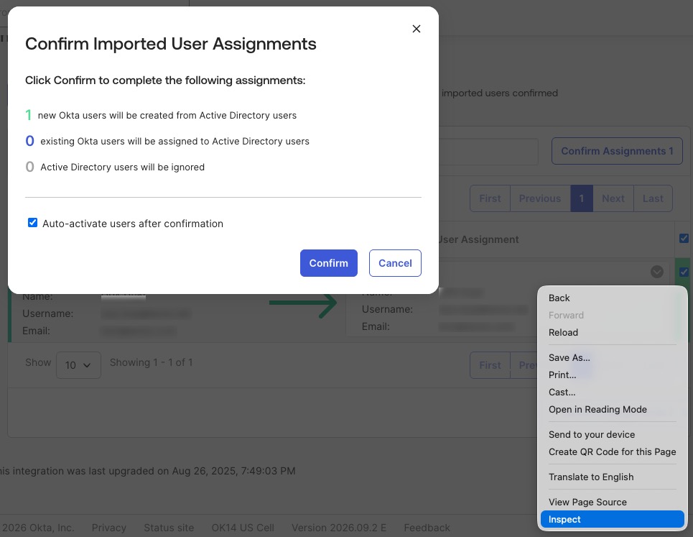Image resolution: width=693 pixels, height=537 pixels.
Task: Choose Create QR Code for this Page
Action: point(612,452)
